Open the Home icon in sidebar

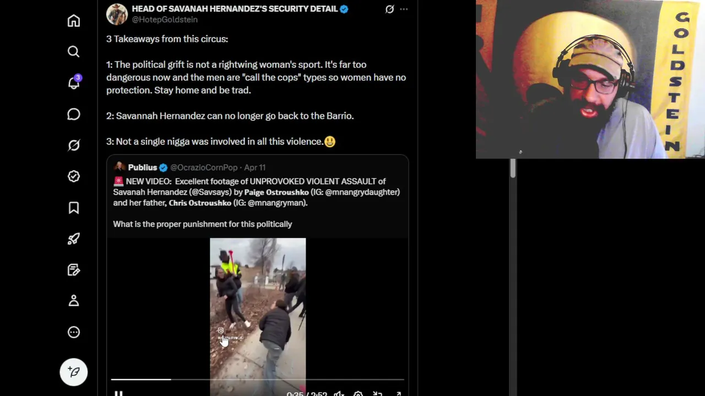(74, 20)
